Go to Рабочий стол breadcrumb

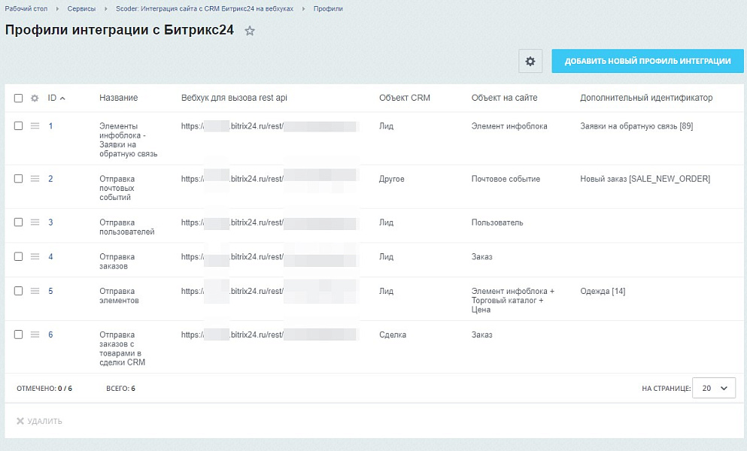26,9
